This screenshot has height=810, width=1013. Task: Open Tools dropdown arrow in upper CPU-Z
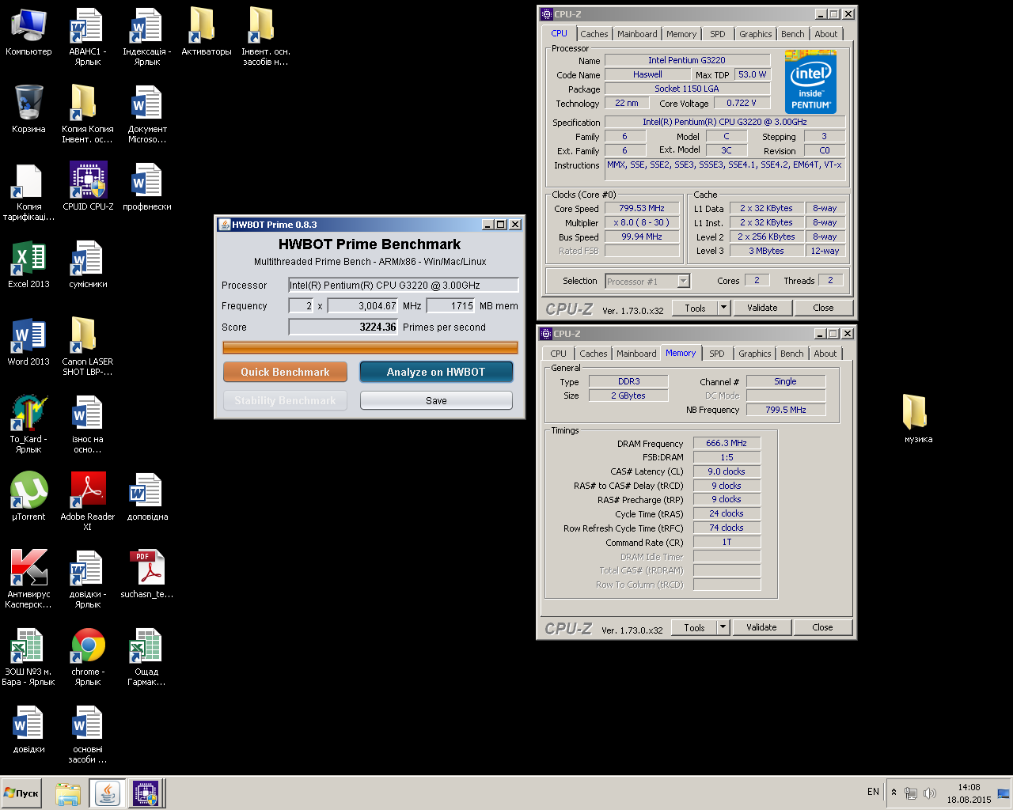coord(723,308)
